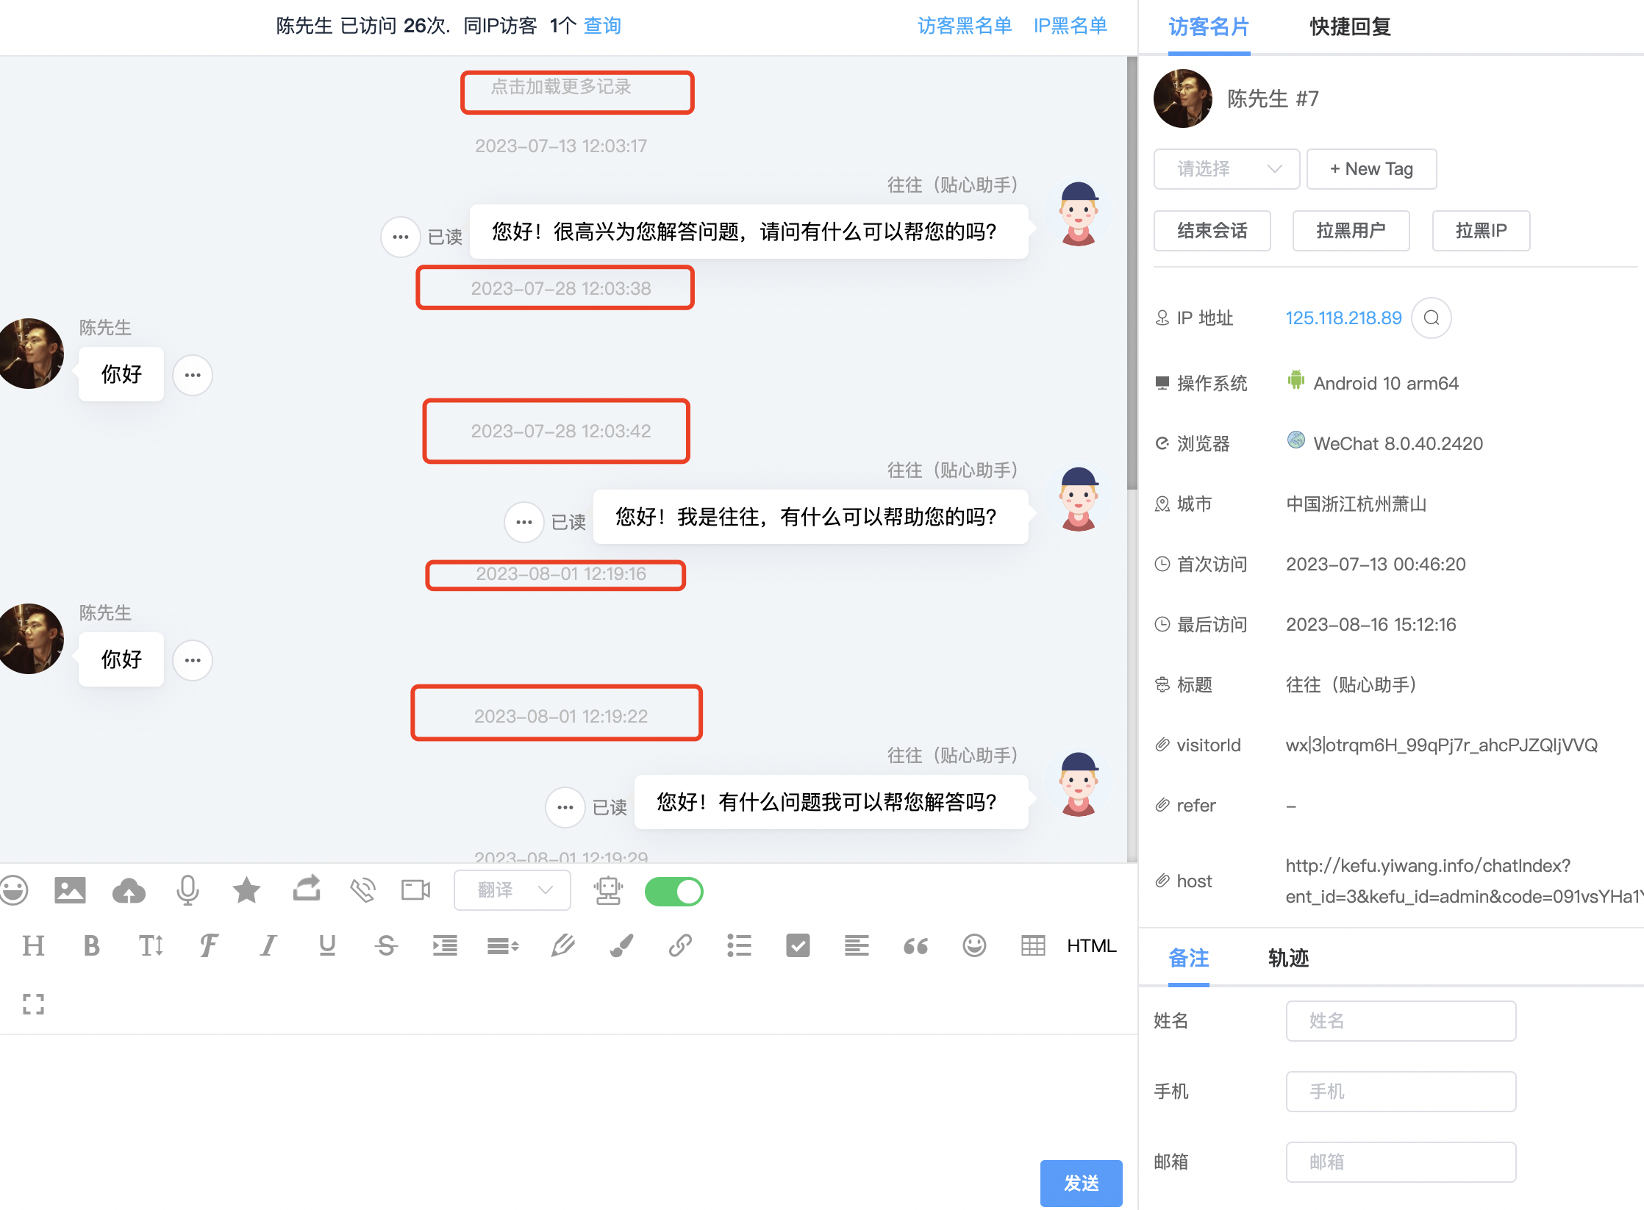This screenshot has width=1644, height=1210.
Task: Open the 访客黑名单 link
Action: 964,26
